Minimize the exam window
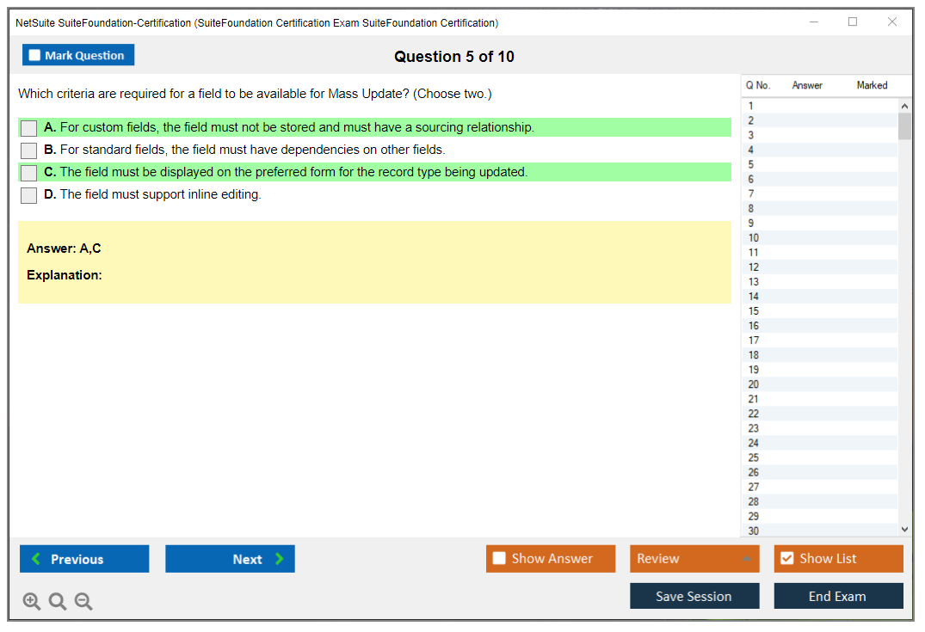 813,21
